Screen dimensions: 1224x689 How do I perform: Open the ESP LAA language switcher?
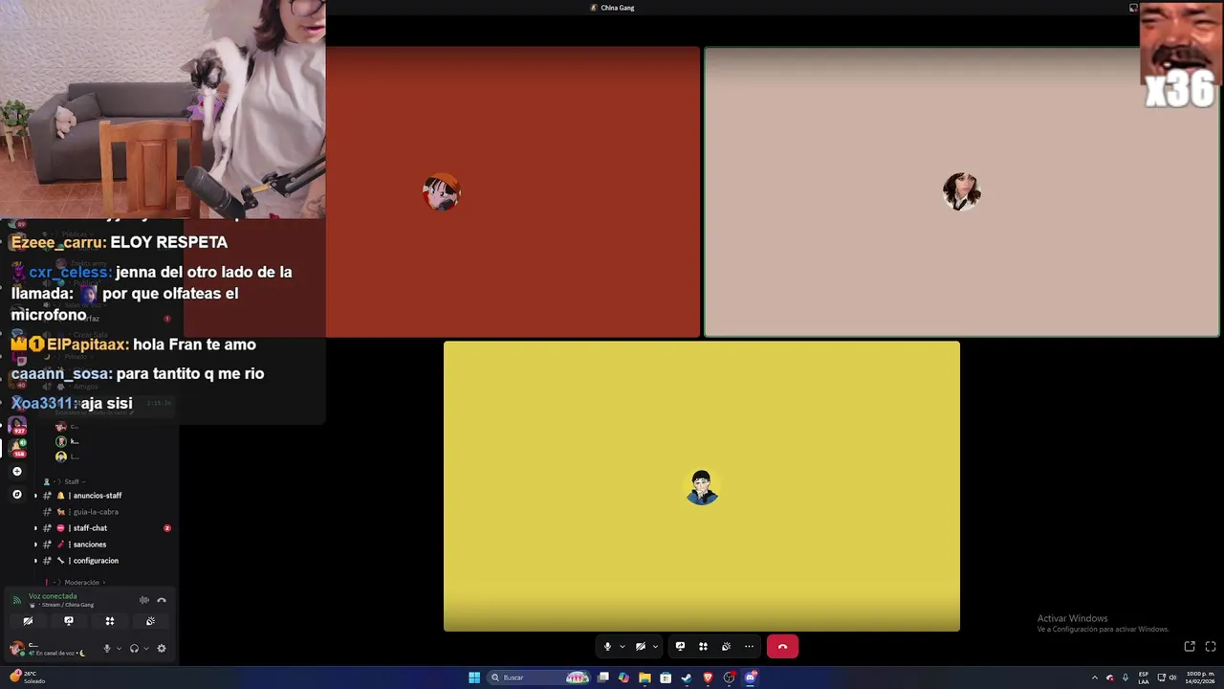coord(1144,678)
